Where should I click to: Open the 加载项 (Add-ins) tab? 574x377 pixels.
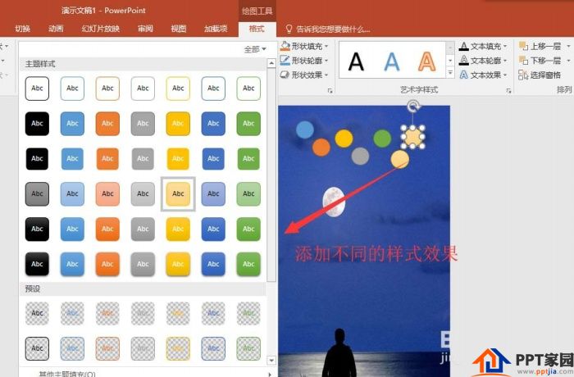coord(216,29)
